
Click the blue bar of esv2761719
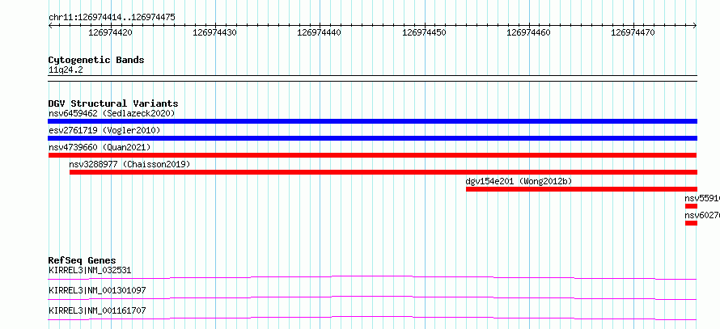click(x=372, y=138)
